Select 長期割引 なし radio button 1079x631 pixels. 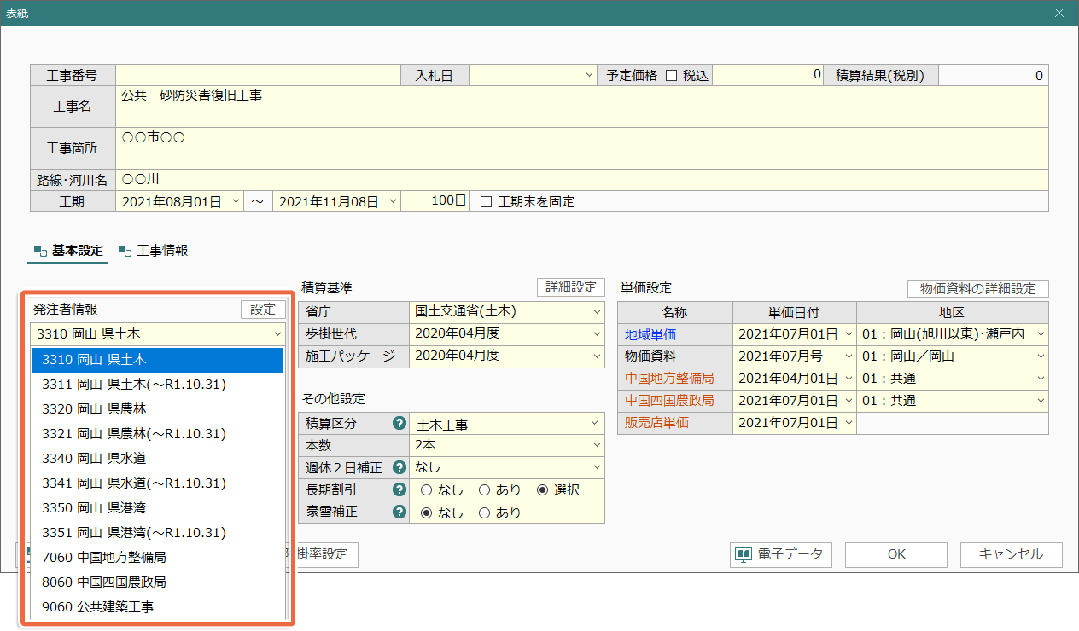tap(426, 490)
